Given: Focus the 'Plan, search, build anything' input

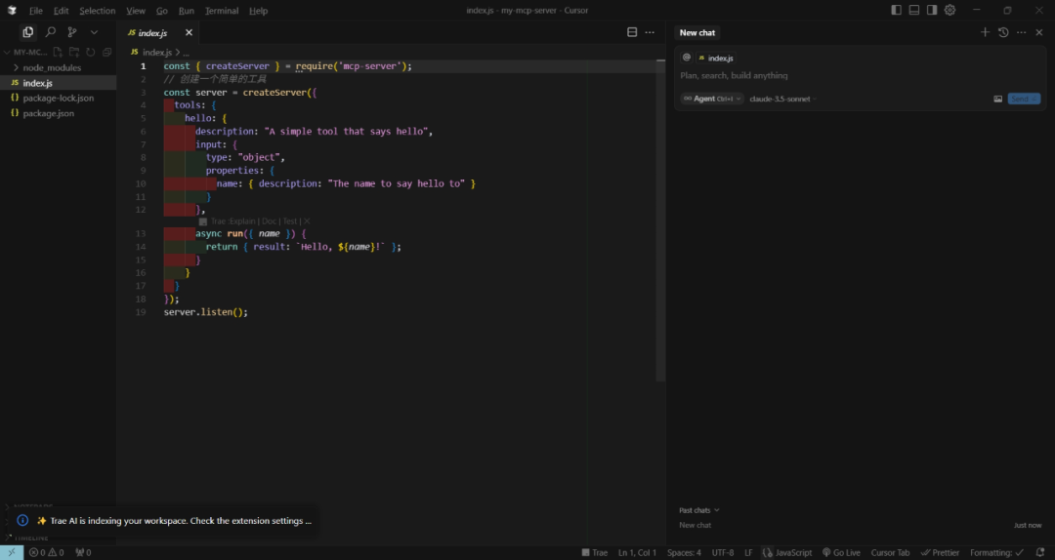Looking at the screenshot, I should click(x=860, y=76).
